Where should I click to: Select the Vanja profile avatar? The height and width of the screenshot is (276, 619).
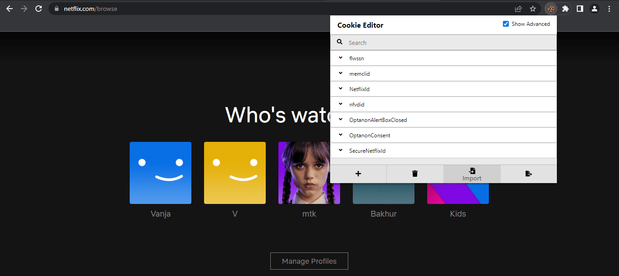161,173
